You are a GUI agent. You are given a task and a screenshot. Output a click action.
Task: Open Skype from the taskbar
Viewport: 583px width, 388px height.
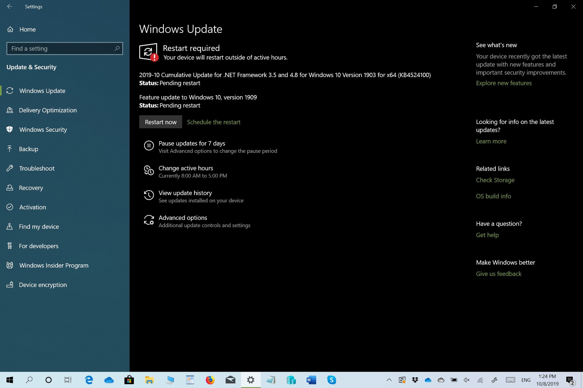331,380
